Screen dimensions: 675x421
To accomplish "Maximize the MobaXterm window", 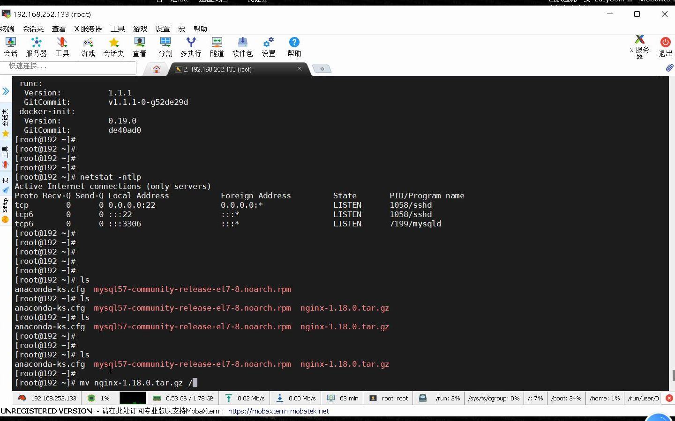I will [x=637, y=14].
